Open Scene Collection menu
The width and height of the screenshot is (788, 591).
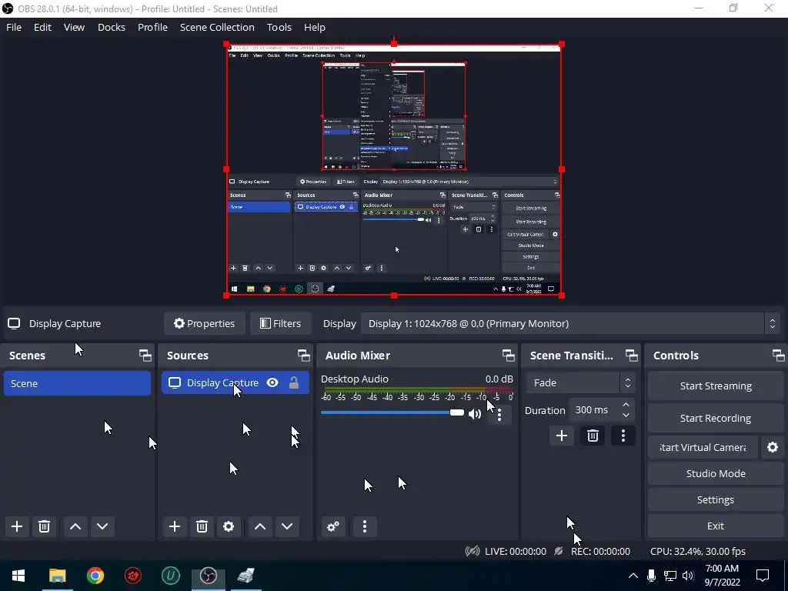pos(217,27)
